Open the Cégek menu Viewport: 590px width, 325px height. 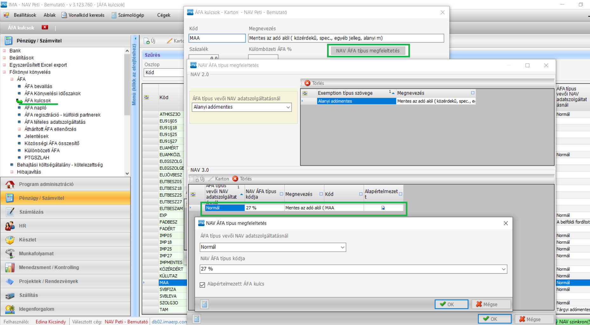click(x=164, y=15)
